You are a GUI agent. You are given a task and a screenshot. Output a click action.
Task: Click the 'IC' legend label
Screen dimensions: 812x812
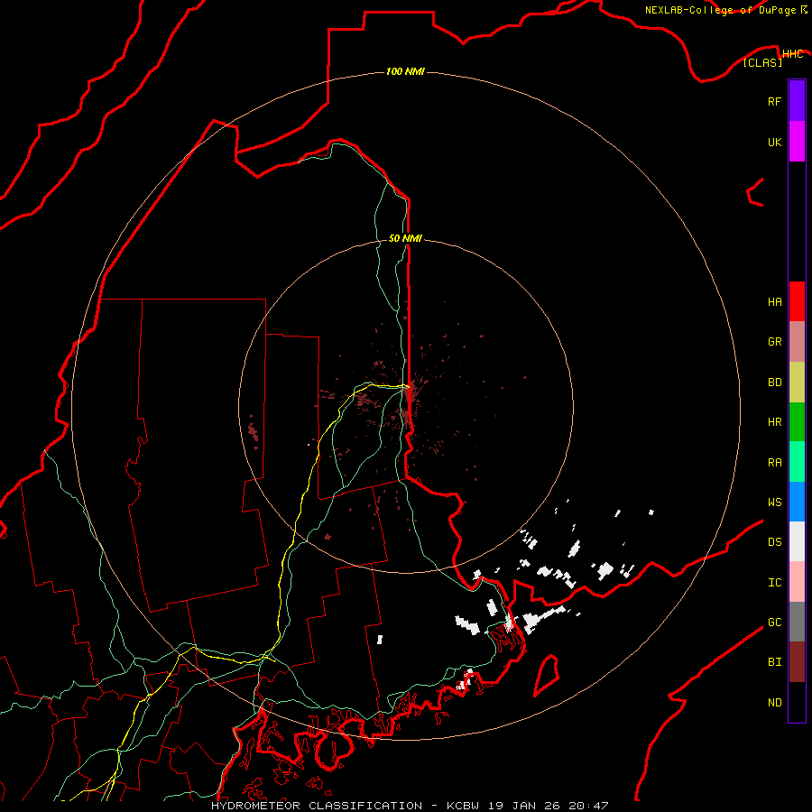point(774,583)
